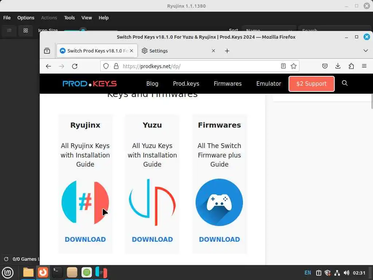Image resolution: width=373 pixels, height=280 pixels.
Task: Open the Ryujinx Tools menu
Action: pos(69,17)
